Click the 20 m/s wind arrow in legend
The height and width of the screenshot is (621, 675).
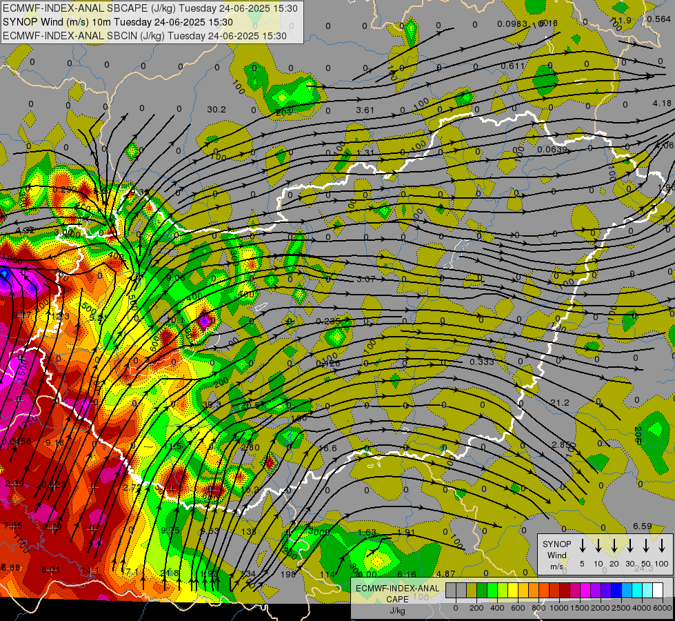click(614, 546)
